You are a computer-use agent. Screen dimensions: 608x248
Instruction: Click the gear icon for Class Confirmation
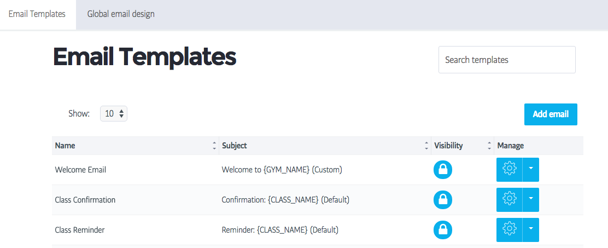point(509,200)
